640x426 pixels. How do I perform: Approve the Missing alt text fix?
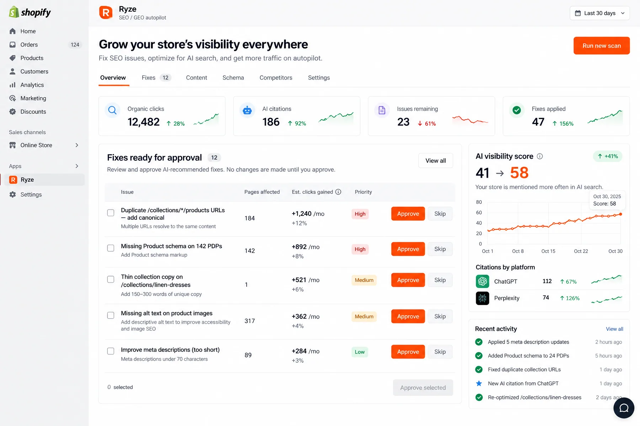click(408, 316)
